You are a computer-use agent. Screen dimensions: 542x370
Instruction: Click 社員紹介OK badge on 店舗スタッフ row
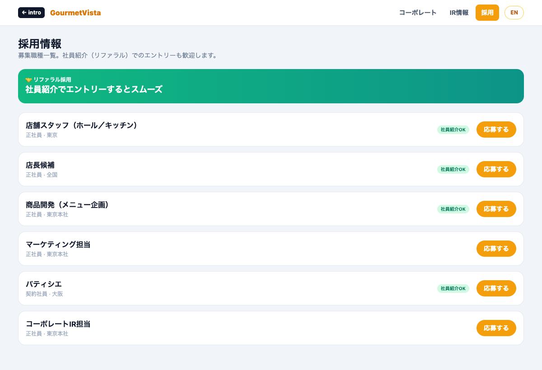[453, 129]
